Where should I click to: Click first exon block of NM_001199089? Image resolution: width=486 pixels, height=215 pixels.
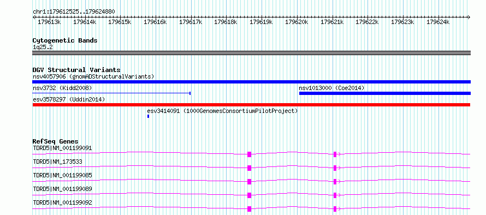pos(249,195)
